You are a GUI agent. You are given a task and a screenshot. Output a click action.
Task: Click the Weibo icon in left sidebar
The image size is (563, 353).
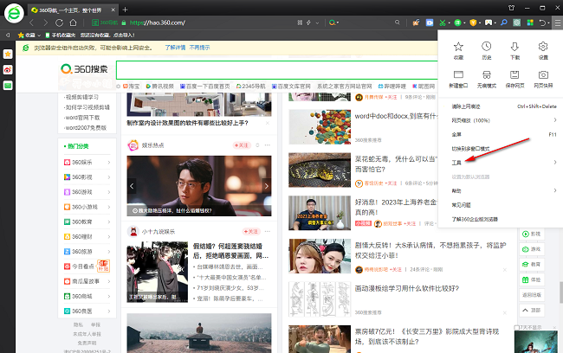click(8, 69)
